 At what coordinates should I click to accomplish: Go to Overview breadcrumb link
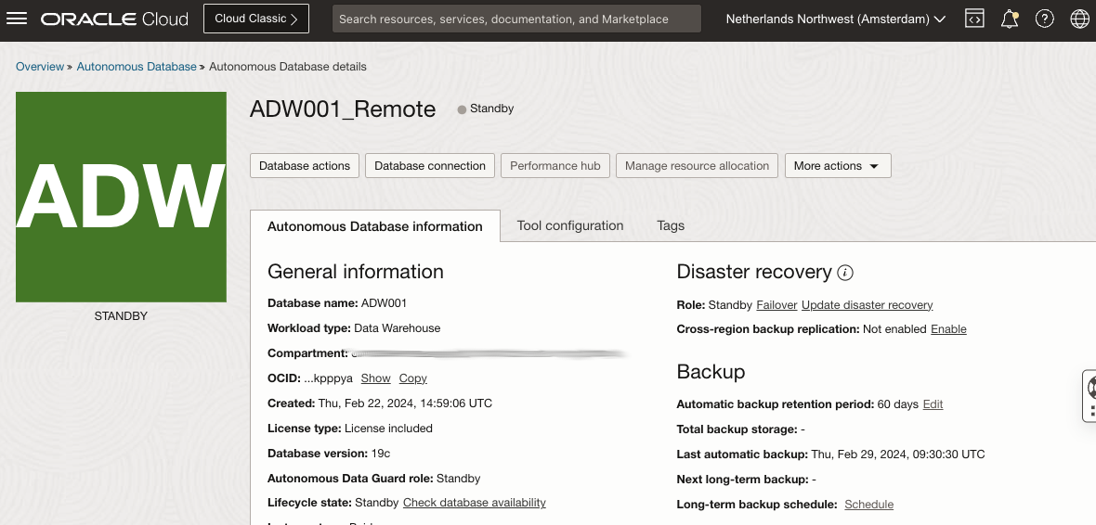pos(40,67)
